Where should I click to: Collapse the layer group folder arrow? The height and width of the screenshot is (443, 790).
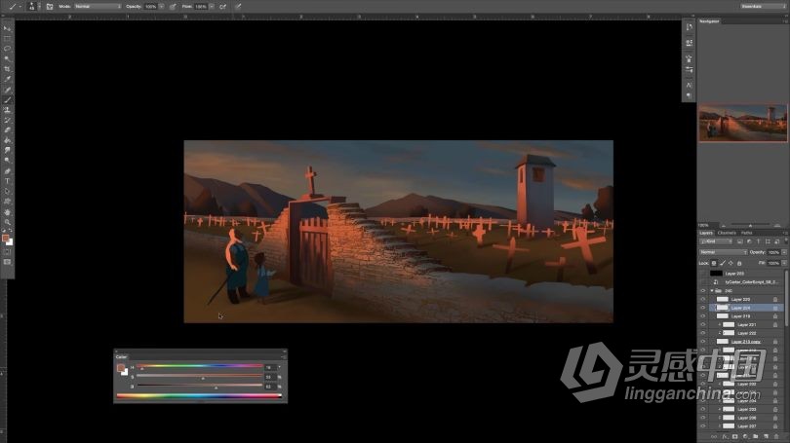[712, 291]
